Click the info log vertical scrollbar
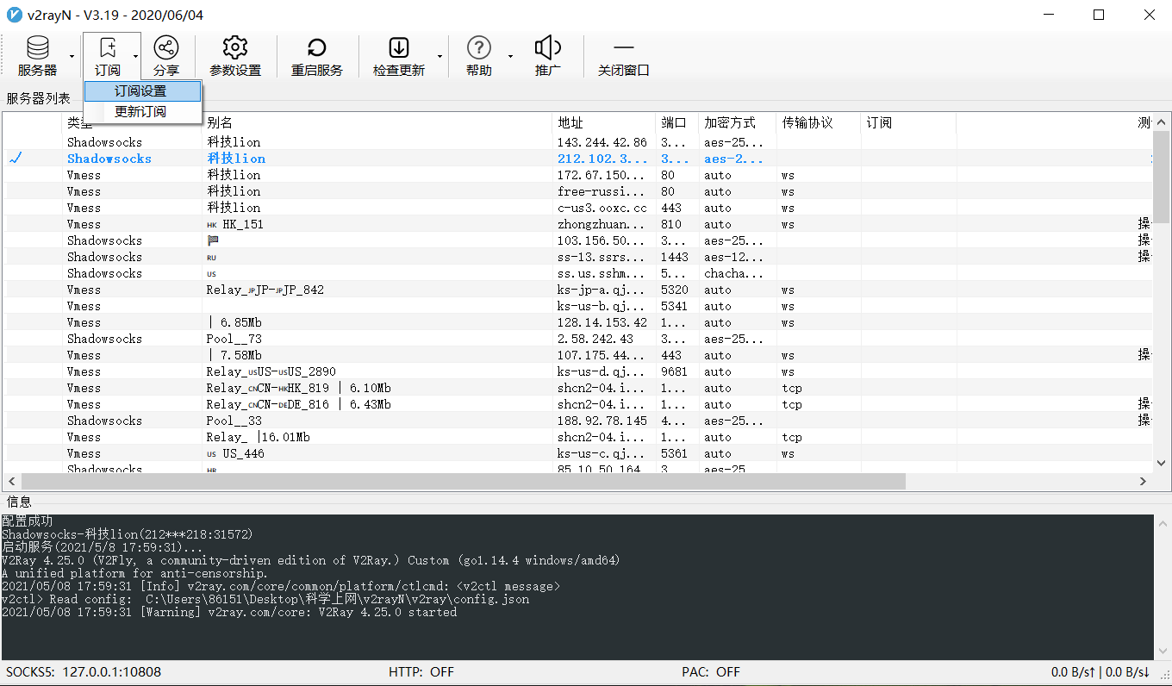Image resolution: width=1172 pixels, height=686 pixels. [x=1163, y=587]
